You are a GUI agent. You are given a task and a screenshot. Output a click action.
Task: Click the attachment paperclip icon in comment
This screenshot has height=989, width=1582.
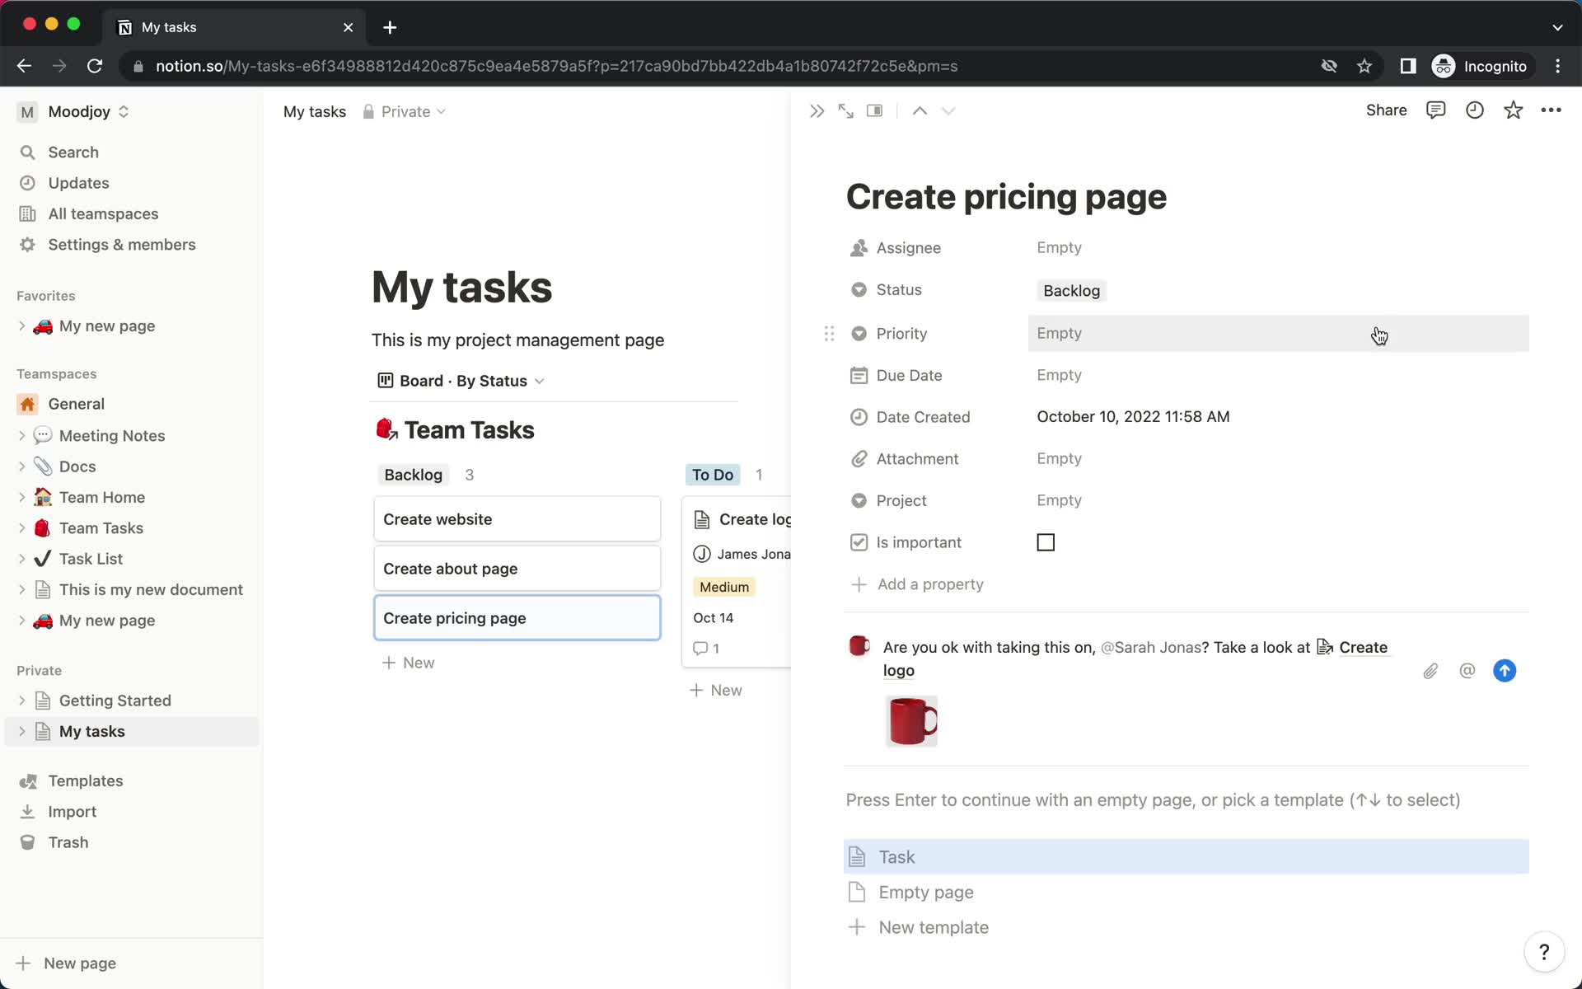1430,670
